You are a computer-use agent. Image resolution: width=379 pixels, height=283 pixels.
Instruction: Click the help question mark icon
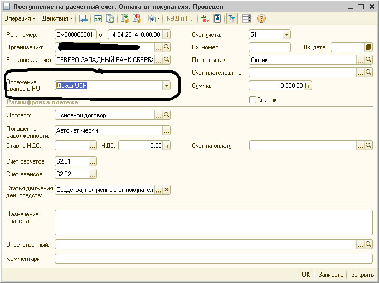pyautogui.click(x=261, y=18)
